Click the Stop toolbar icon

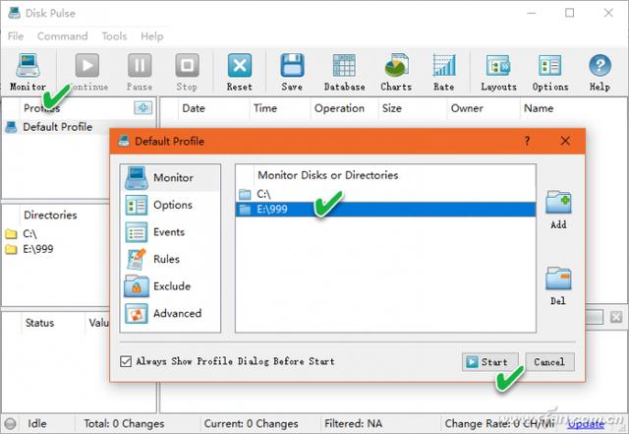pos(187,65)
